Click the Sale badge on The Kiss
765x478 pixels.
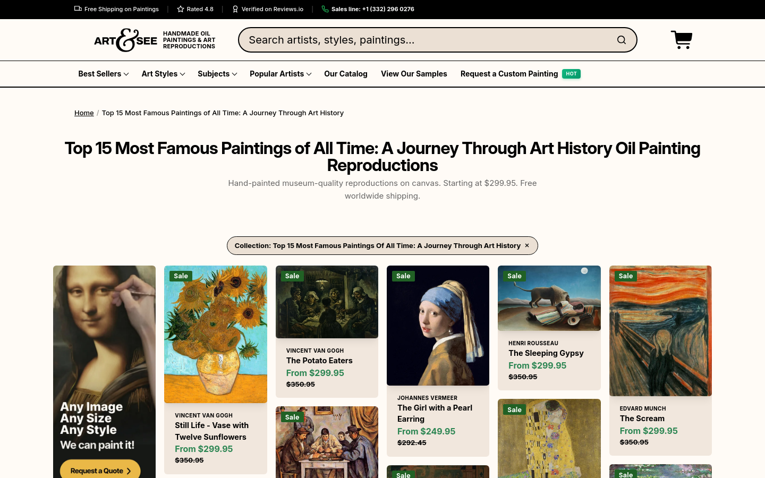point(514,409)
